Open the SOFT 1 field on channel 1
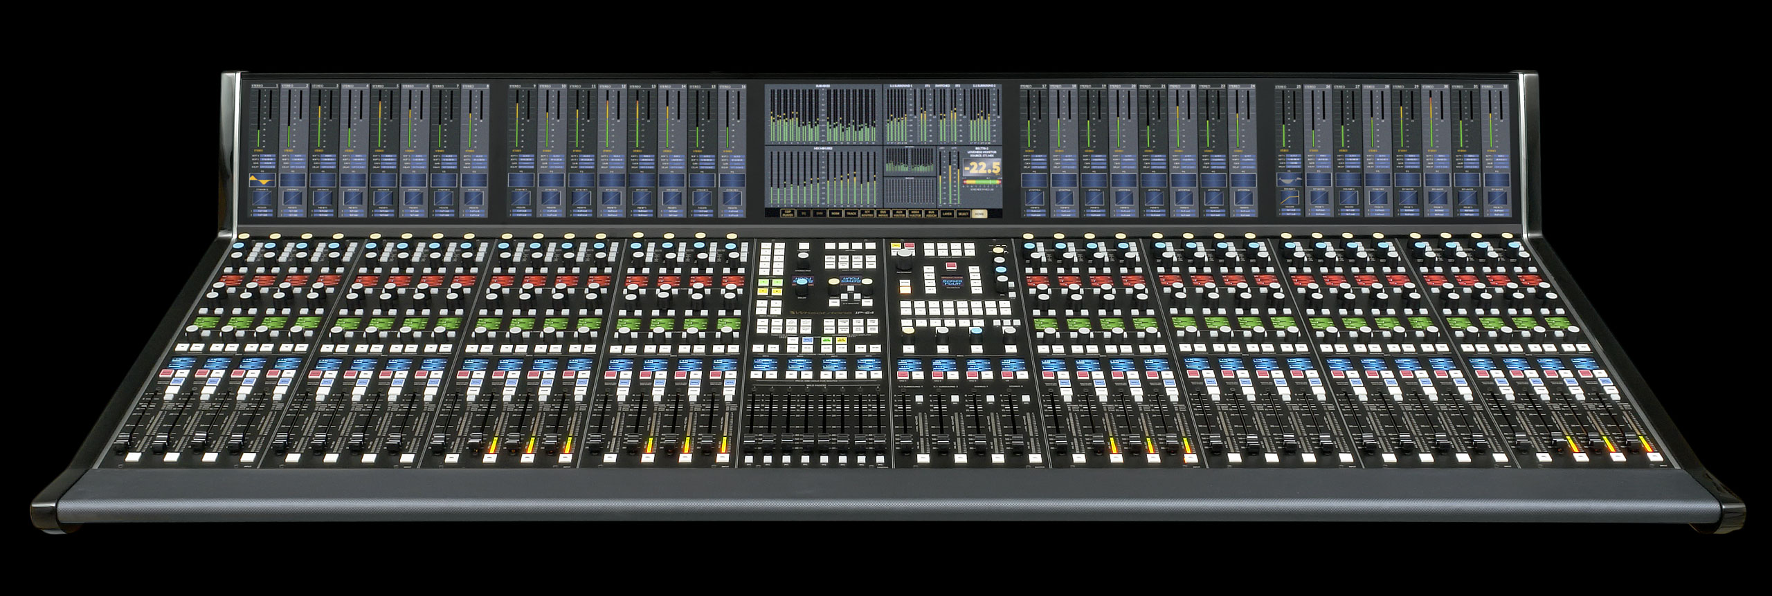 [x=268, y=156]
